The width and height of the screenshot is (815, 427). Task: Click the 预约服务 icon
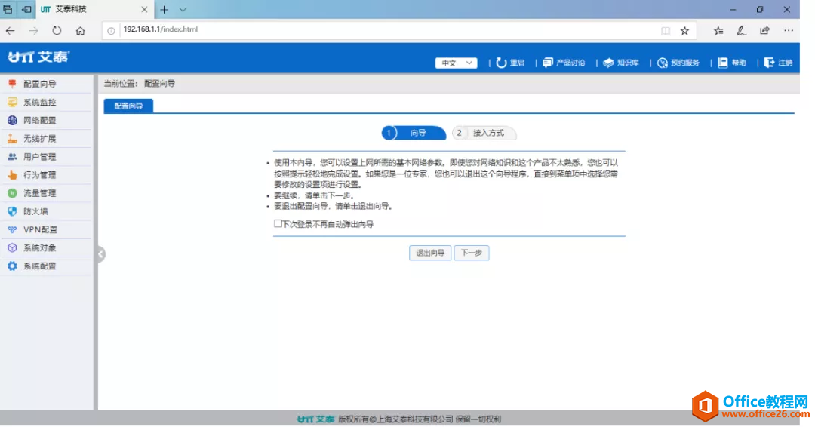[x=663, y=63]
